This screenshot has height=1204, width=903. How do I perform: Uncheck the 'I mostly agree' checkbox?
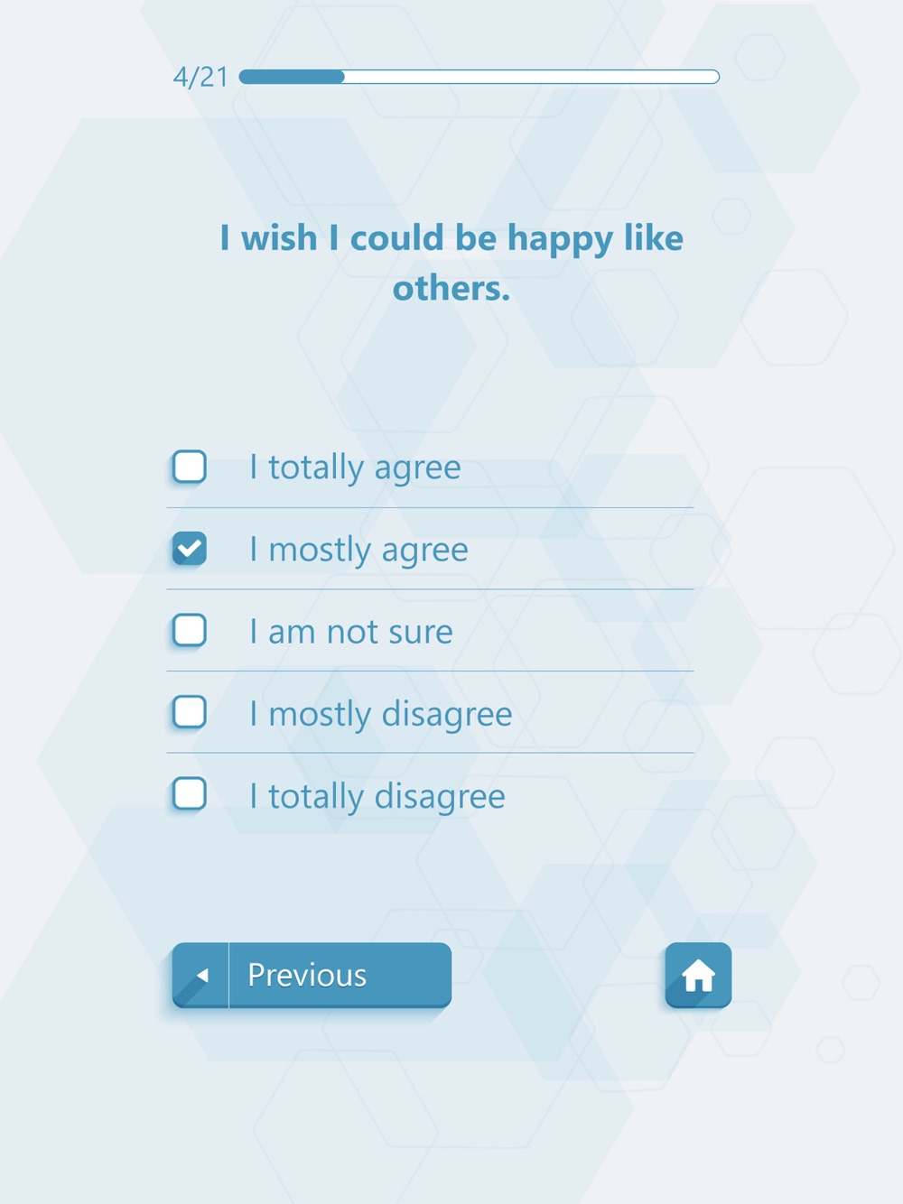click(x=190, y=549)
